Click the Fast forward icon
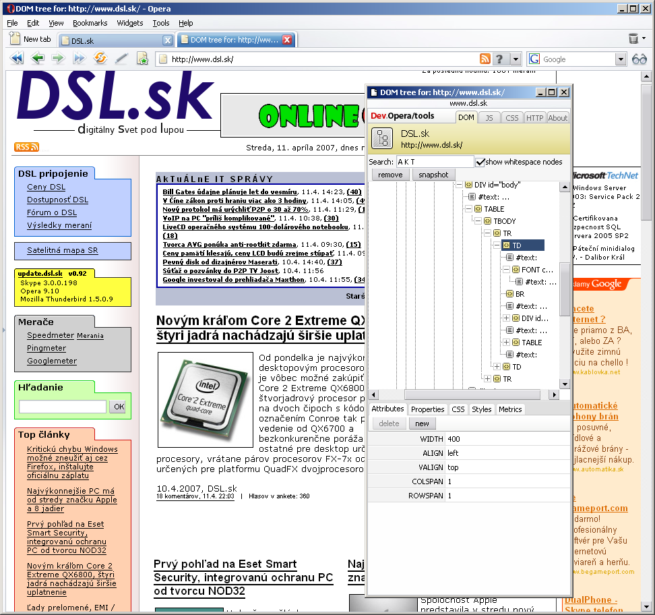 point(80,59)
